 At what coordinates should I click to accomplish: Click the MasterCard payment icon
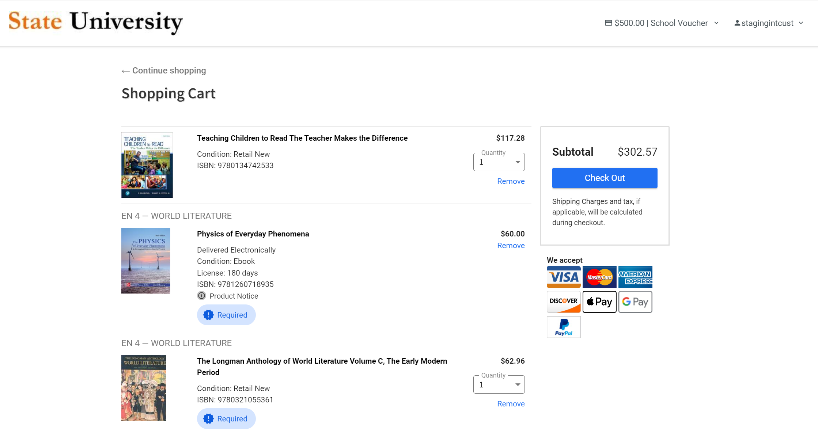point(599,277)
